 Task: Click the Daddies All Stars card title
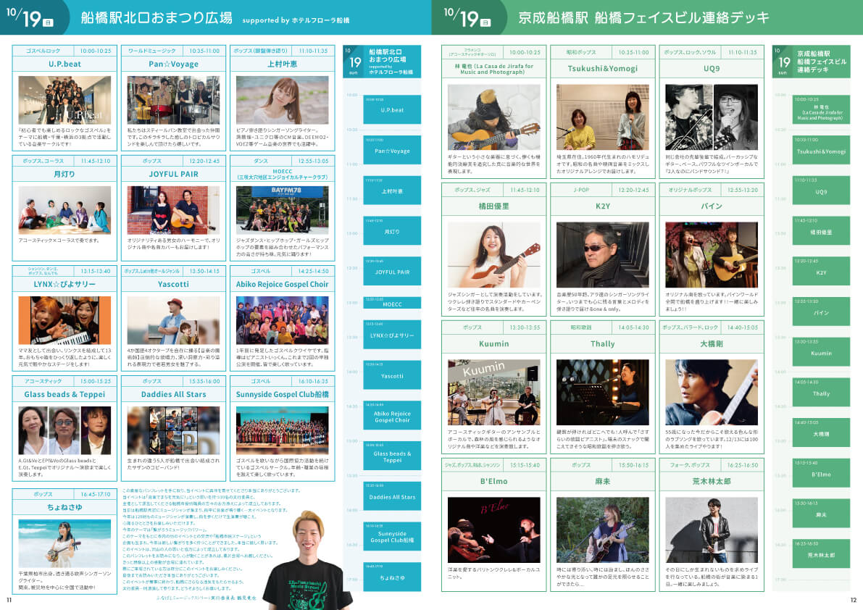click(173, 395)
